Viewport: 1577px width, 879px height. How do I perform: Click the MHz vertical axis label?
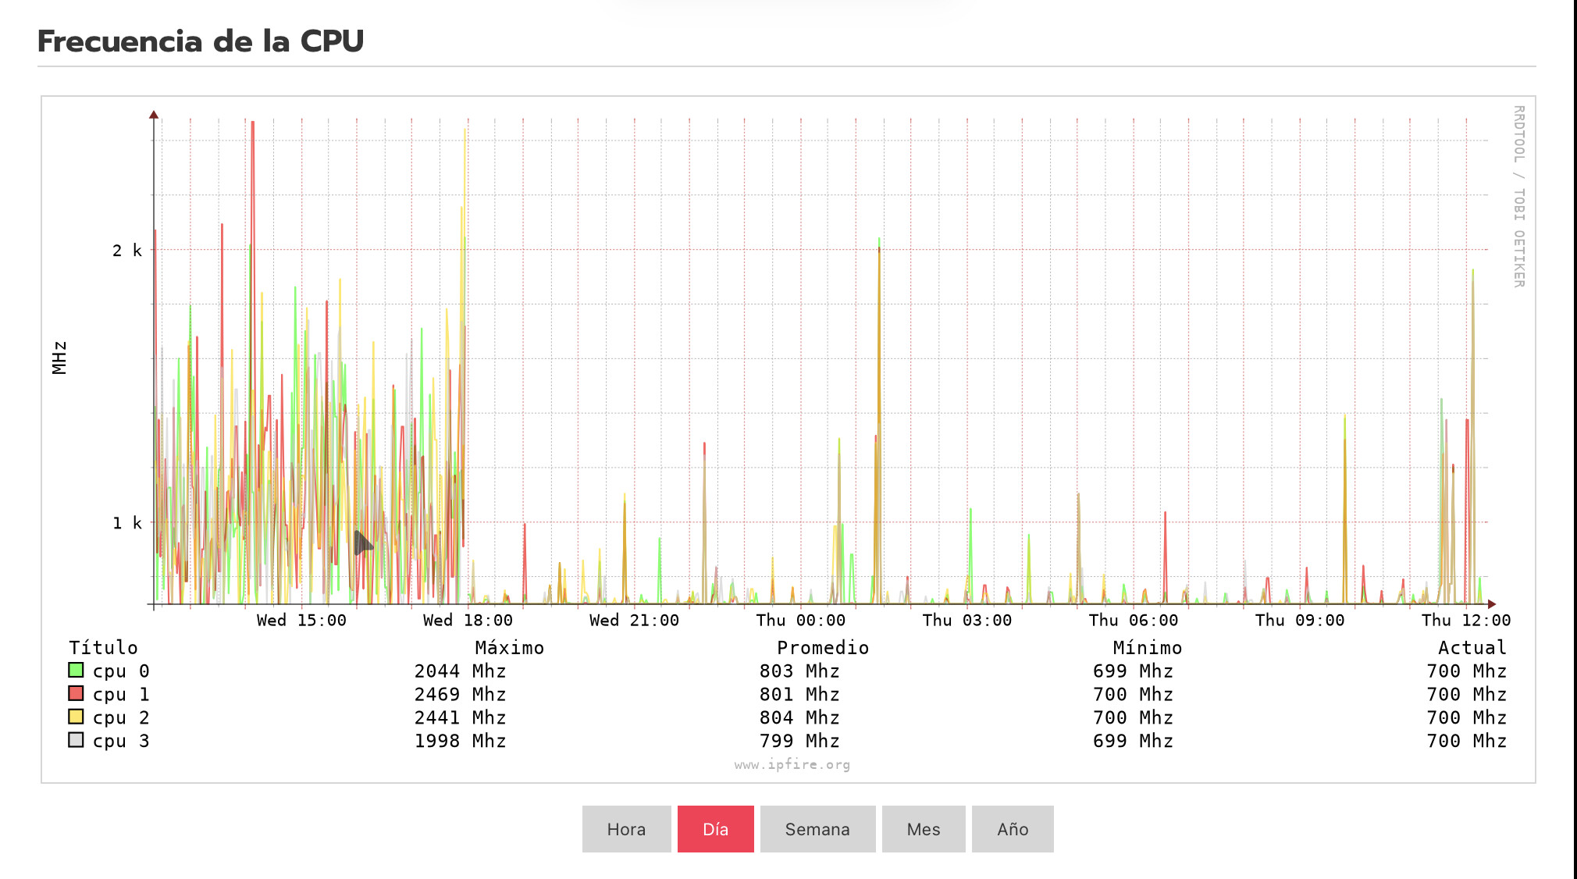(60, 358)
